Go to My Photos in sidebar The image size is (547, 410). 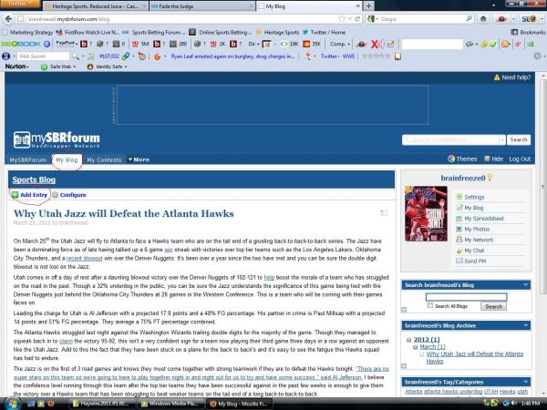[x=477, y=229]
